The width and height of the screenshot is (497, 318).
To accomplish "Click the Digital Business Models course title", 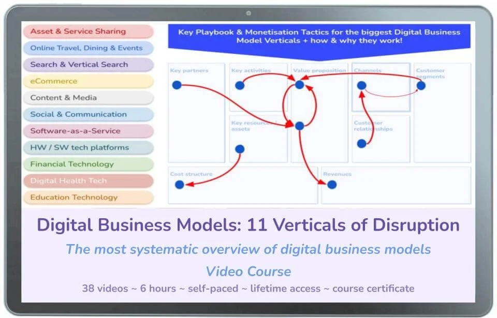I will (x=248, y=225).
